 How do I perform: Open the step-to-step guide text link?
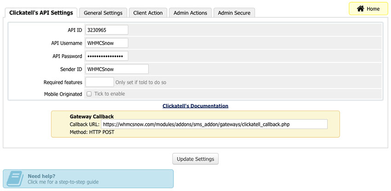[x=63, y=182]
